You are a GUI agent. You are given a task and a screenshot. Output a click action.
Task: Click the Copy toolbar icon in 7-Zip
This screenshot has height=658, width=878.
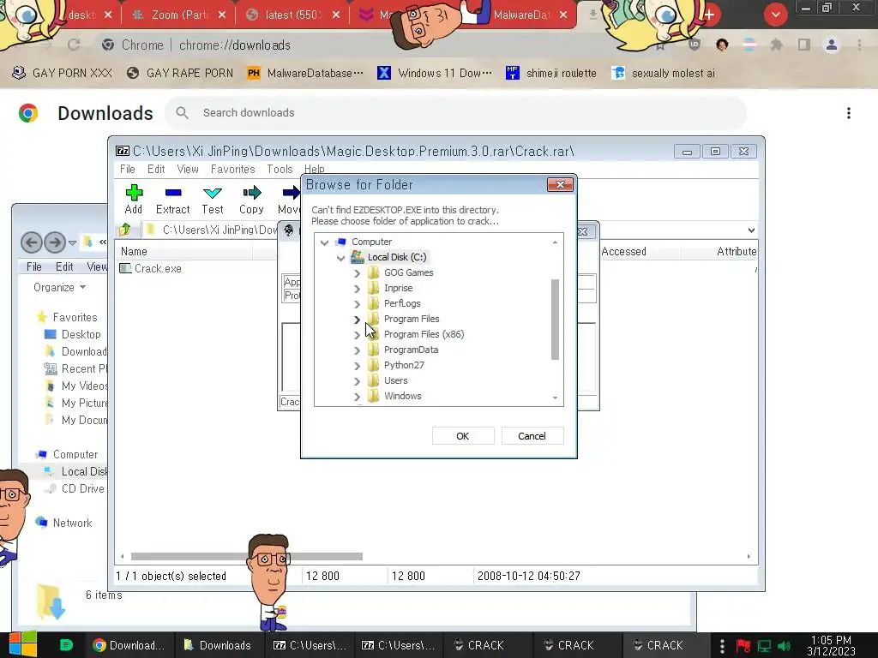251,199
